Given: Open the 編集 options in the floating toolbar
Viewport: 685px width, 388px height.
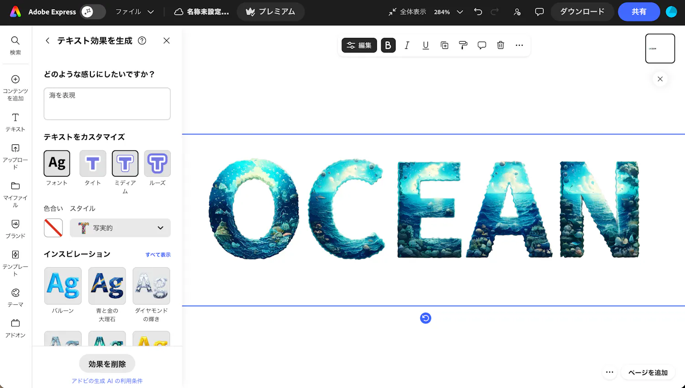Looking at the screenshot, I should [359, 45].
